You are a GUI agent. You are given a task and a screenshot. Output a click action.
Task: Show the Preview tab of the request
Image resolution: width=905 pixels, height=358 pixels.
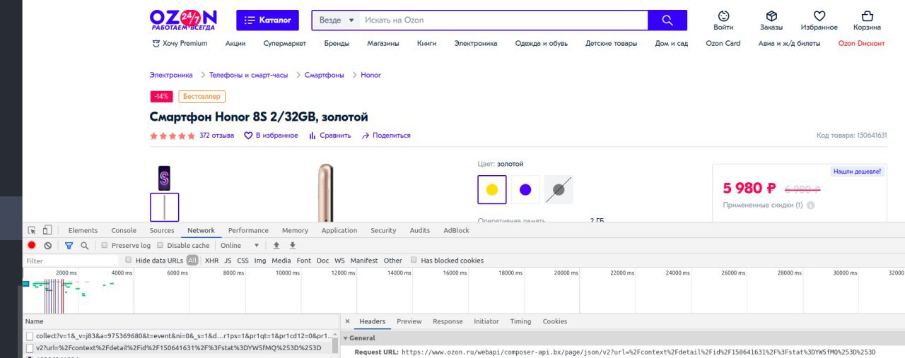pyautogui.click(x=409, y=321)
